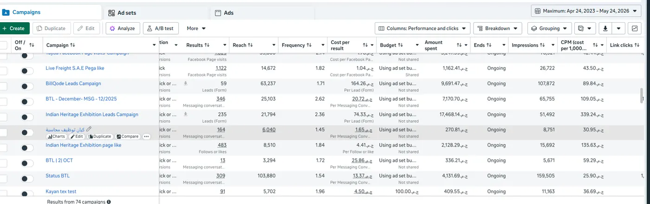Open Columns: Performance and clicks dropdown
The image size is (650, 204).
[x=422, y=28]
